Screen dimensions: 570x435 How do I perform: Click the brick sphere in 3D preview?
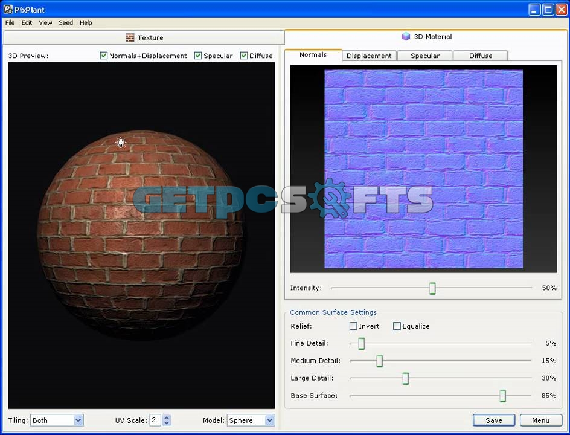pyautogui.click(x=141, y=234)
